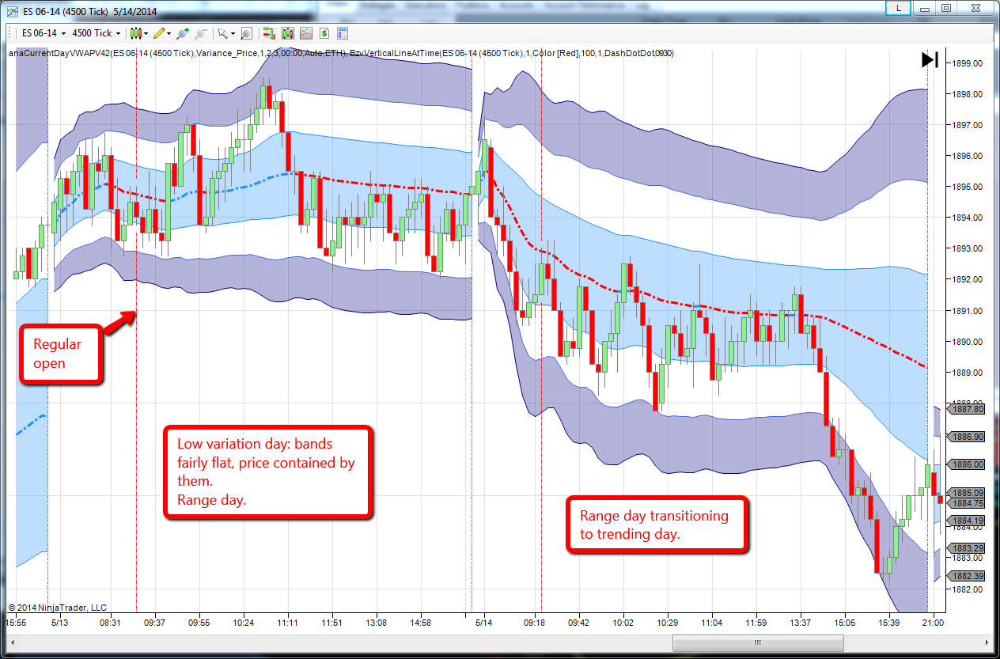
Task: Open the data box magnifier icon
Action: coord(246,33)
